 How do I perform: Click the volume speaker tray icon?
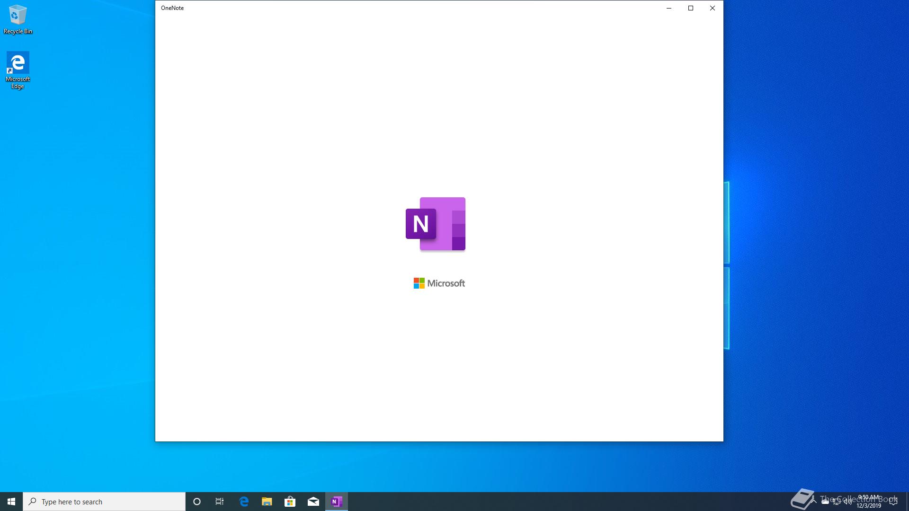pyautogui.click(x=847, y=502)
